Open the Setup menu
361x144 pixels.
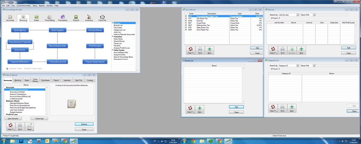click(35, 6)
